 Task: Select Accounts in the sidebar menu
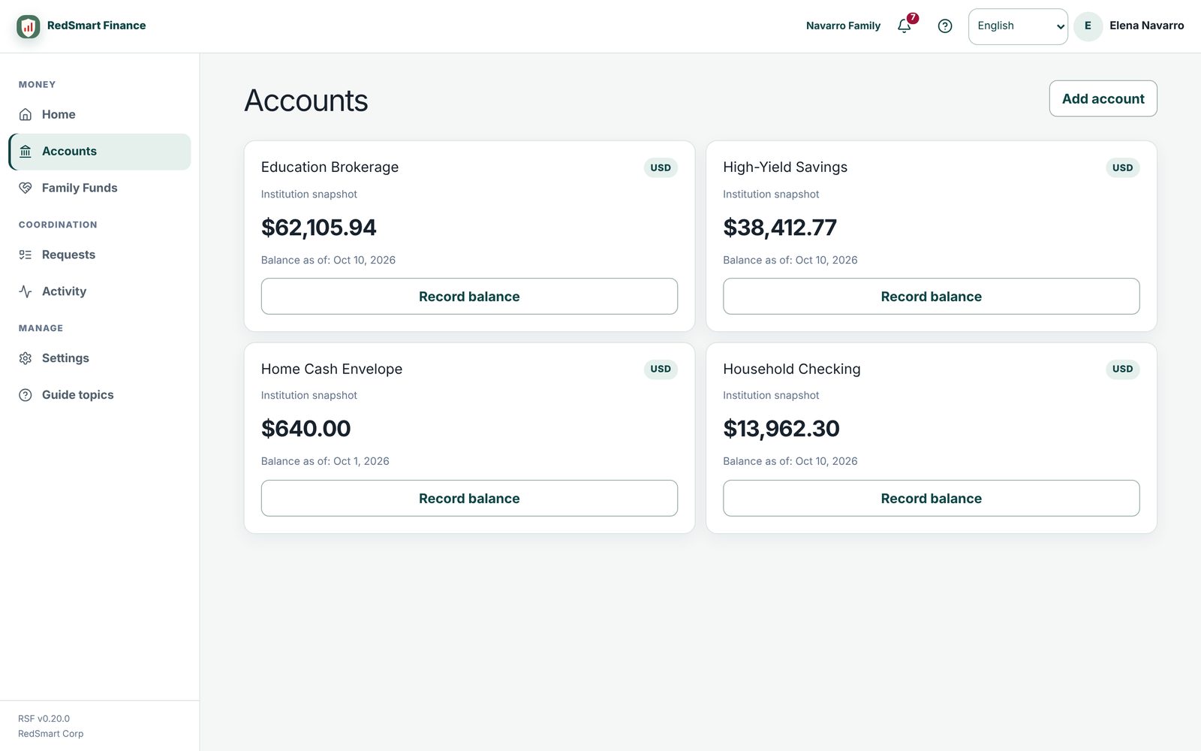click(x=100, y=151)
